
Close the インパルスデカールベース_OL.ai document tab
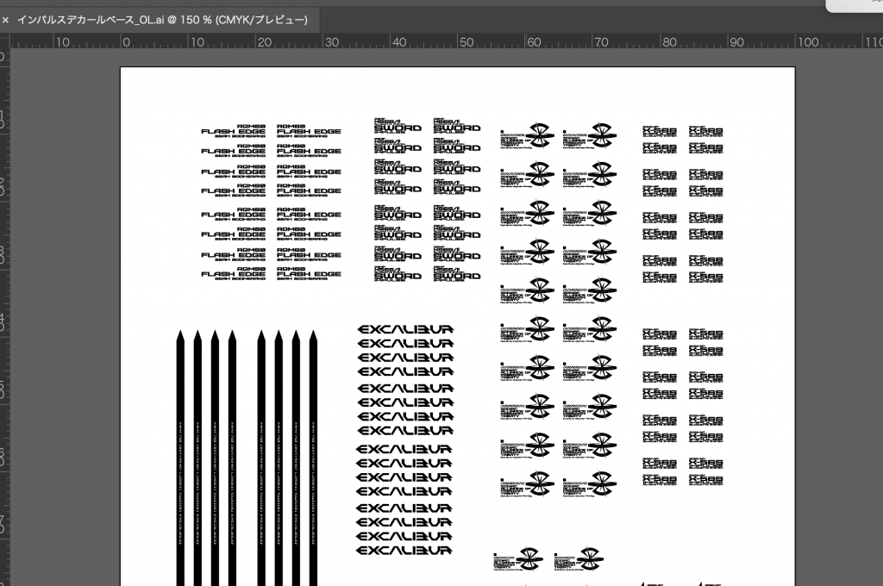(6, 20)
